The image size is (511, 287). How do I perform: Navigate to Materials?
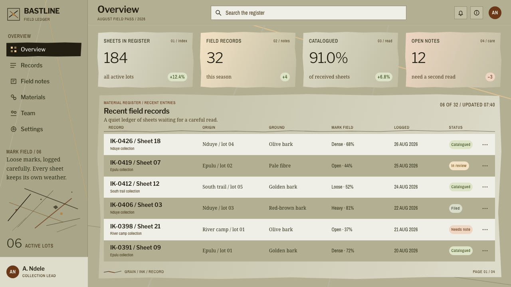[44, 97]
